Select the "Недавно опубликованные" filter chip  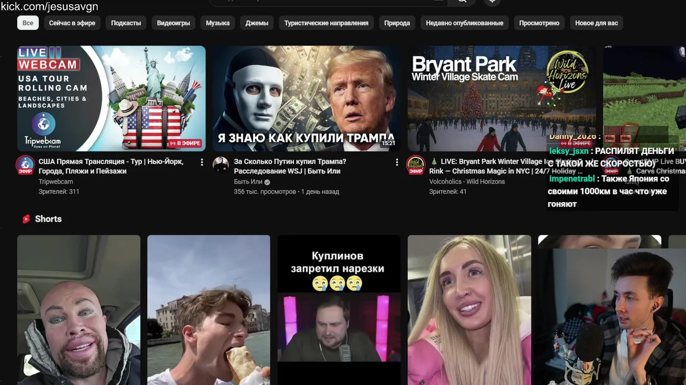point(465,23)
